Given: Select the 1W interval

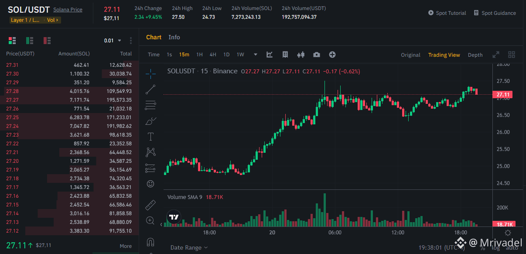Looking at the screenshot, I should click(240, 55).
